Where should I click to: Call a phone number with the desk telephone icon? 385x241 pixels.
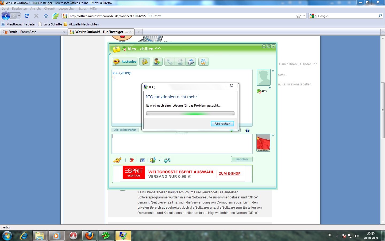(191, 62)
